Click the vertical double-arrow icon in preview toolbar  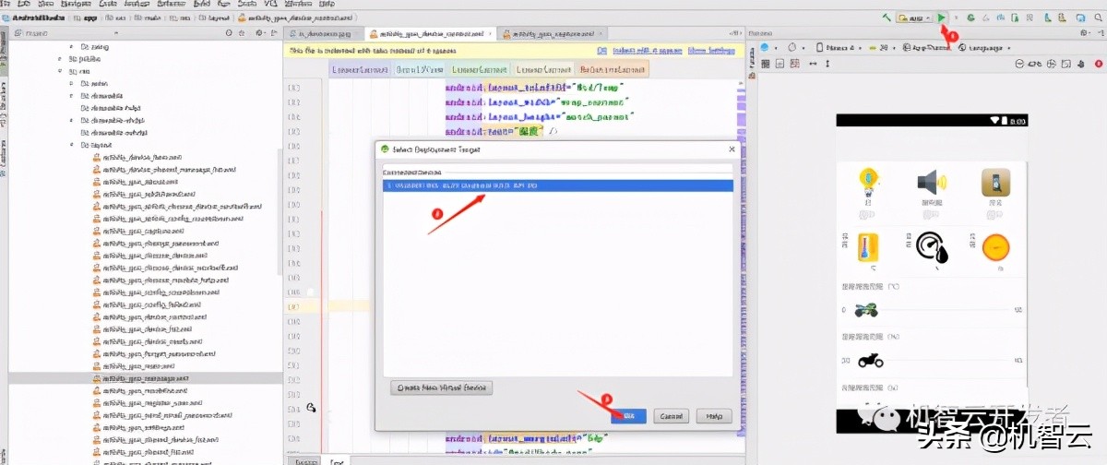coord(827,63)
